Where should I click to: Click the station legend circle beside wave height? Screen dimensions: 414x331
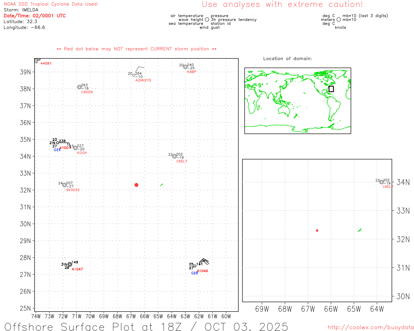tap(207, 20)
